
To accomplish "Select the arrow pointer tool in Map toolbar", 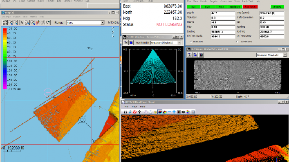I will [22, 23].
